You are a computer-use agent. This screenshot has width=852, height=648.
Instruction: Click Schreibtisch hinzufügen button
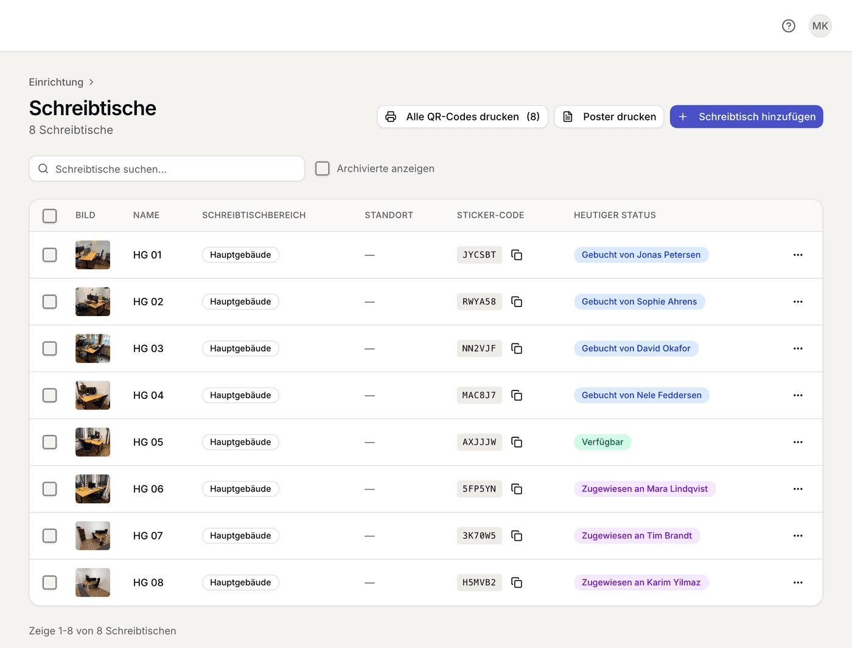click(x=747, y=117)
